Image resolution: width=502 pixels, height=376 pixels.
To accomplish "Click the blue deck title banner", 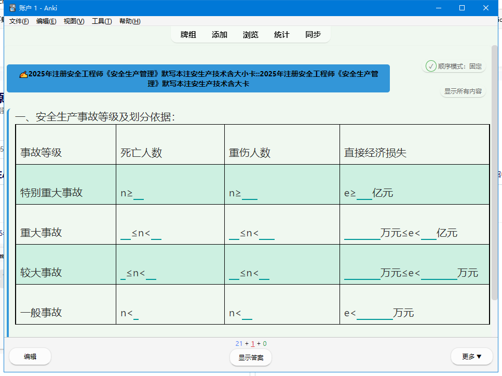I will [x=198, y=78].
